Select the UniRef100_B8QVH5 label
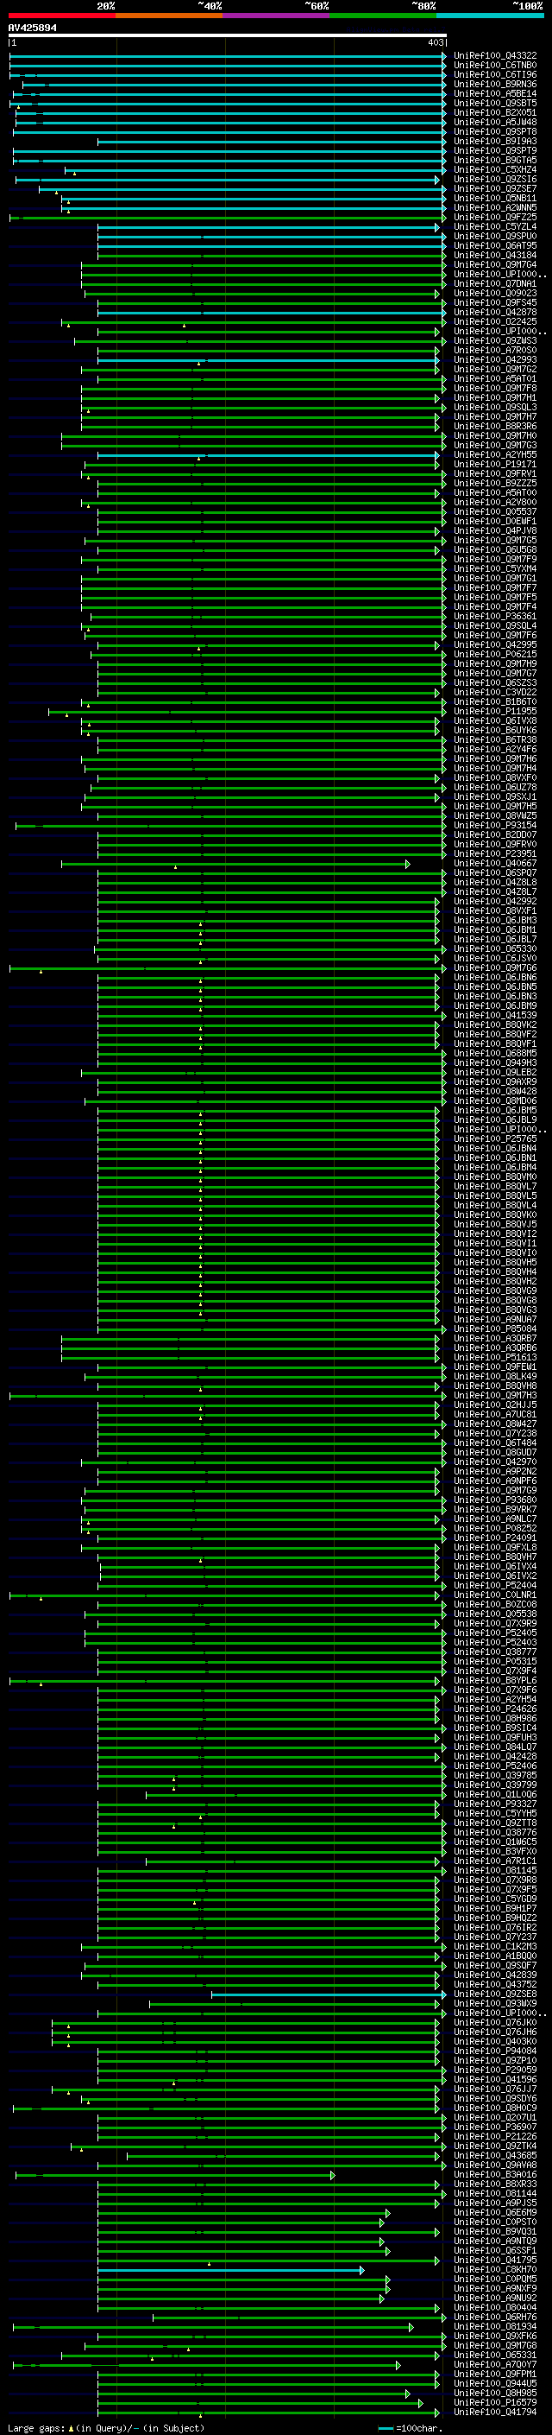The width and height of the screenshot is (552, 2435). coord(494,1262)
